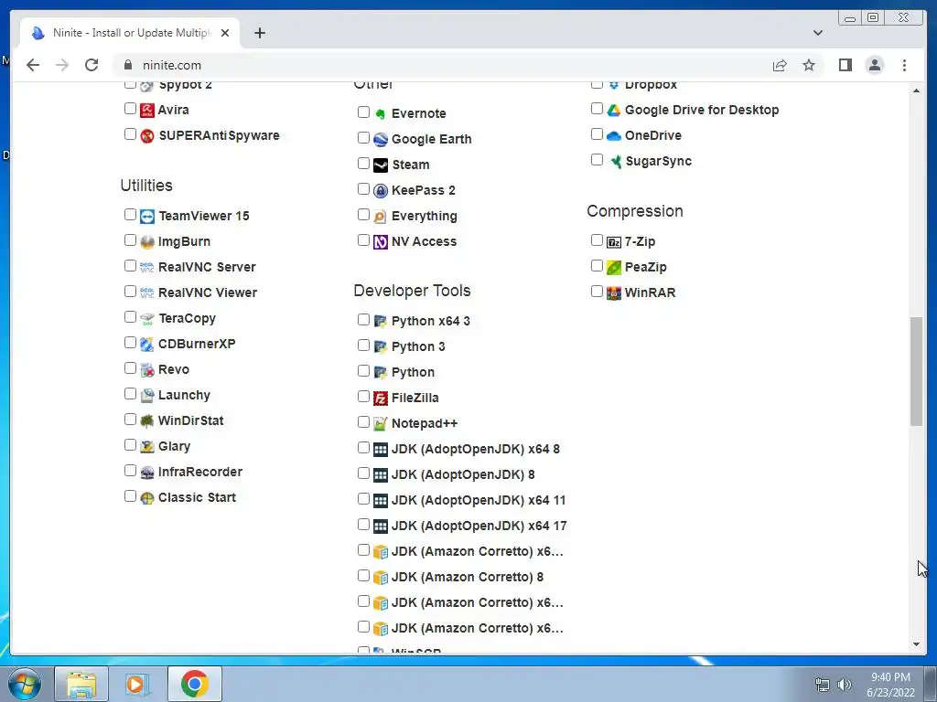Enable the Everything checkbox
The width and height of the screenshot is (937, 702).
[x=363, y=214]
